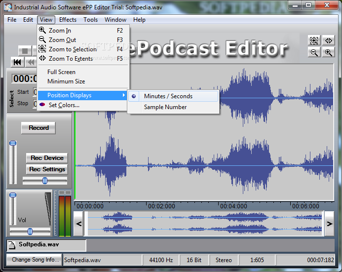Open the Help menu
This screenshot has width=342, height=272.
pyautogui.click(x=139, y=20)
